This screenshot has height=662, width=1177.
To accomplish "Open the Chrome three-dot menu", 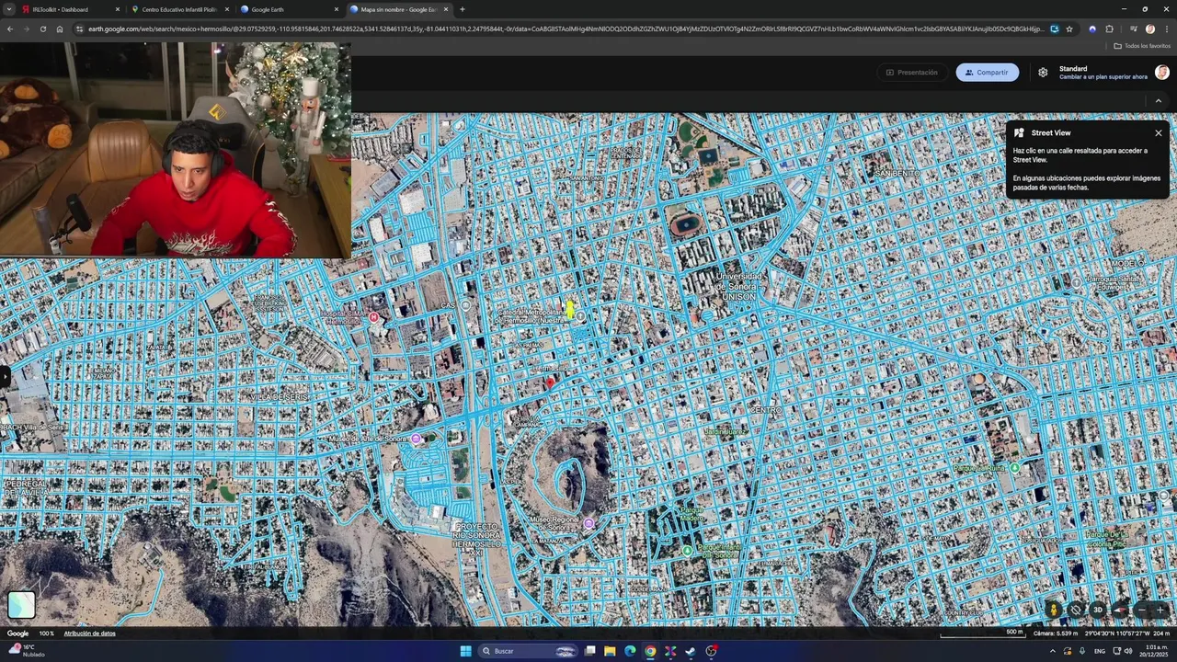I will pyautogui.click(x=1166, y=29).
